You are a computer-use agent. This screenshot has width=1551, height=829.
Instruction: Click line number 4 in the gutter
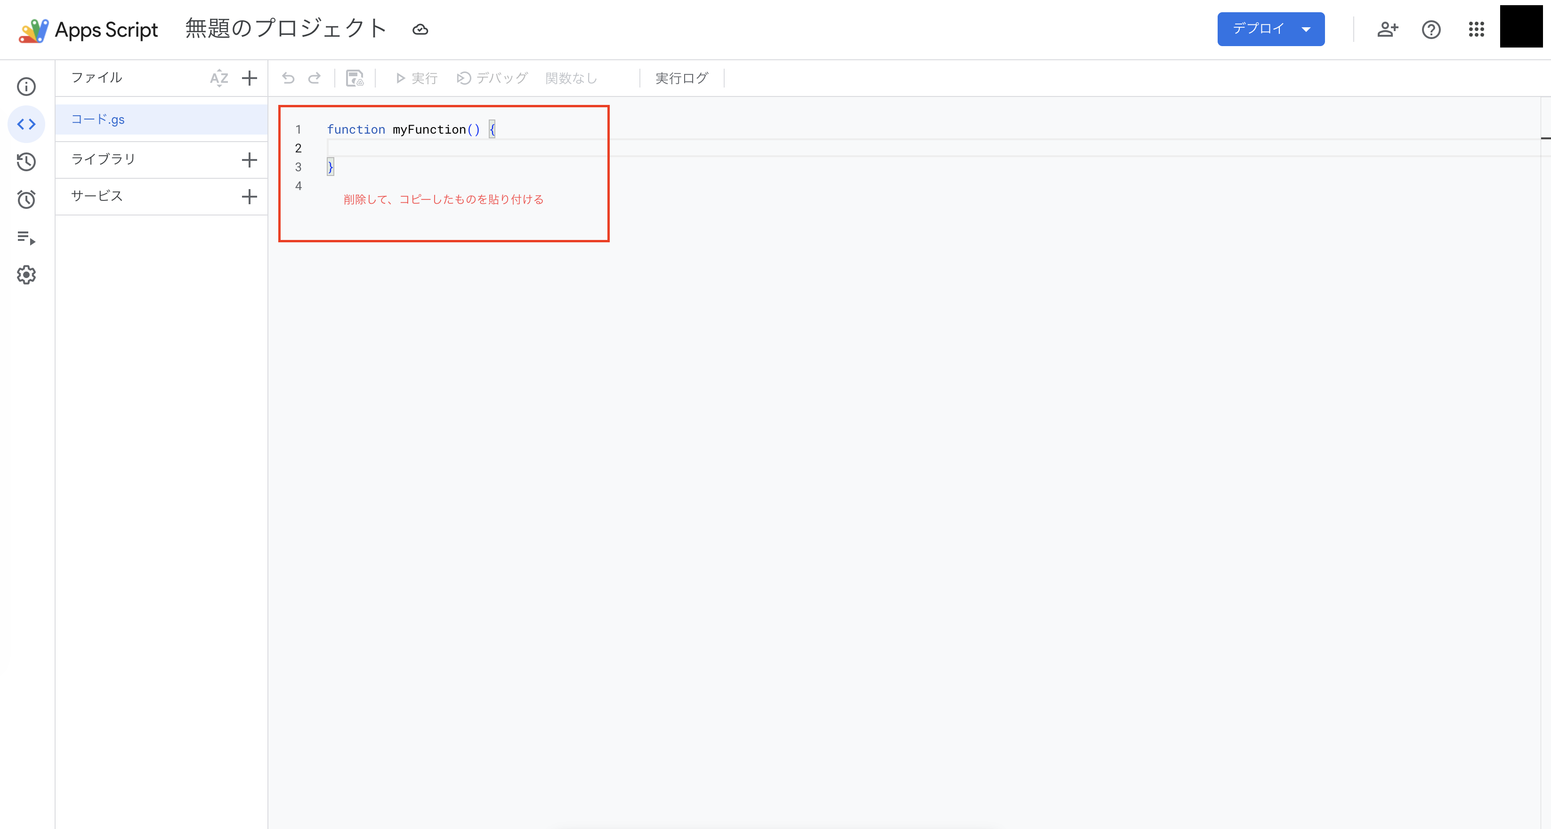(x=298, y=186)
